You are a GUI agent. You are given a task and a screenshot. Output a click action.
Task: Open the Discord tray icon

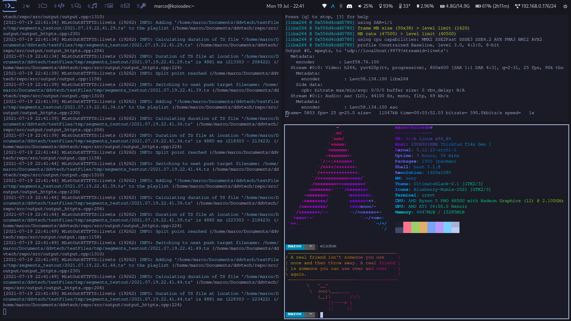(349, 6)
